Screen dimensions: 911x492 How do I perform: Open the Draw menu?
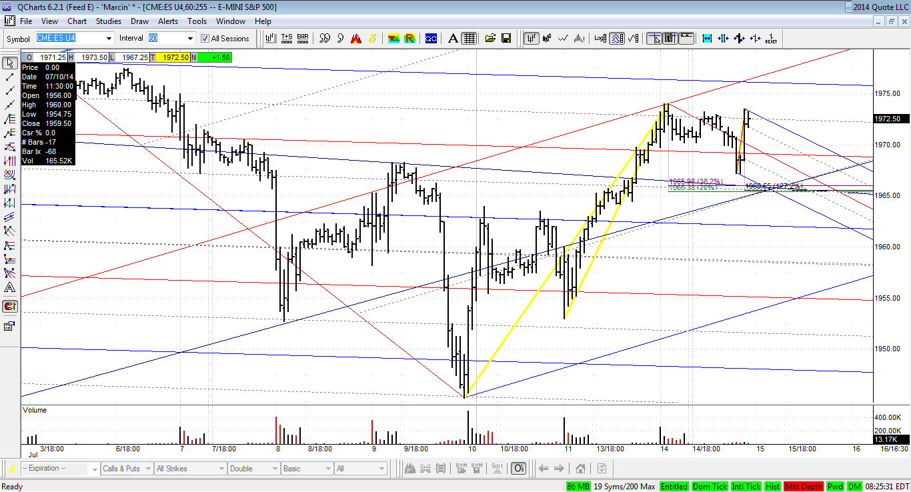139,21
